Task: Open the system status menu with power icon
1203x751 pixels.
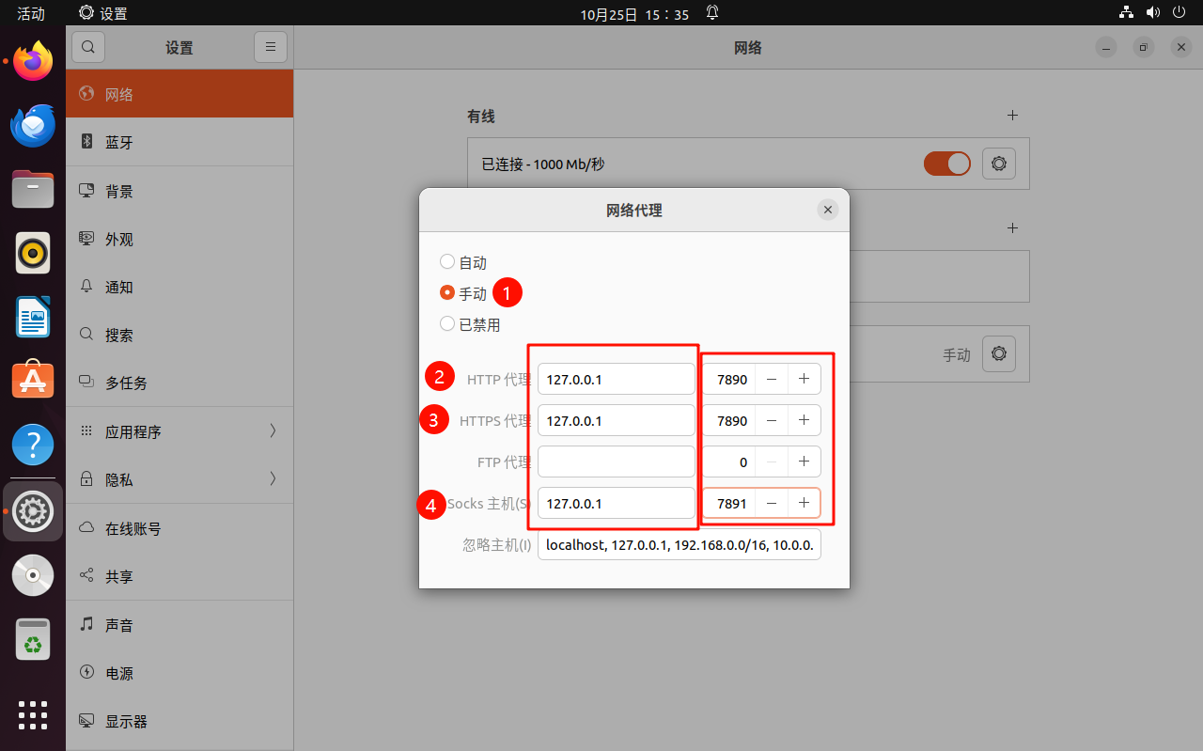Action: tap(1180, 13)
